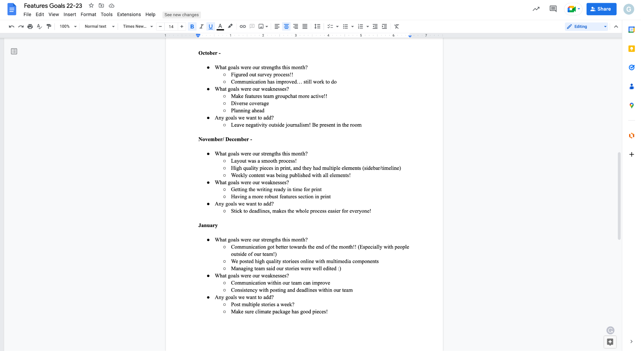Open the show document outline icon

click(14, 51)
